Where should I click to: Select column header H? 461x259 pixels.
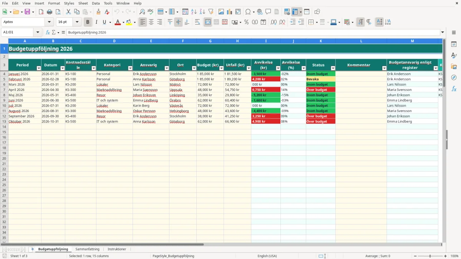[237, 41]
